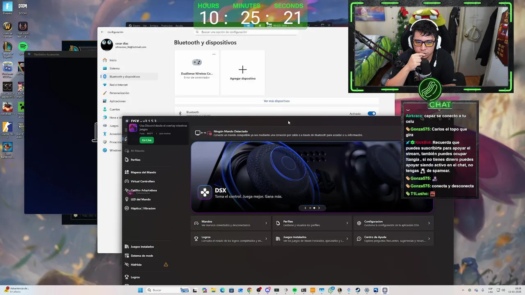Click the DSX app taskbar icon

[x=385, y=290]
